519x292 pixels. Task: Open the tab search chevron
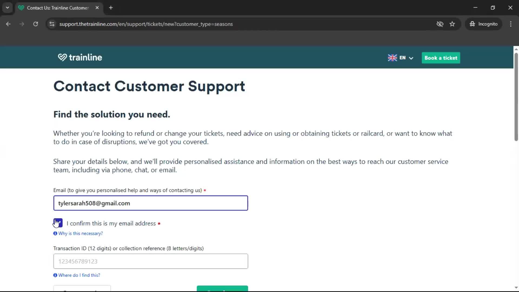[x=7, y=8]
